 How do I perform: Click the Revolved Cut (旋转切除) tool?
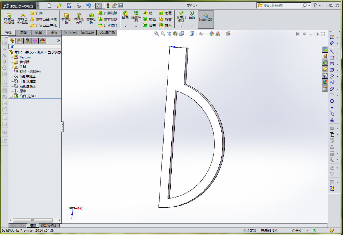click(91, 19)
